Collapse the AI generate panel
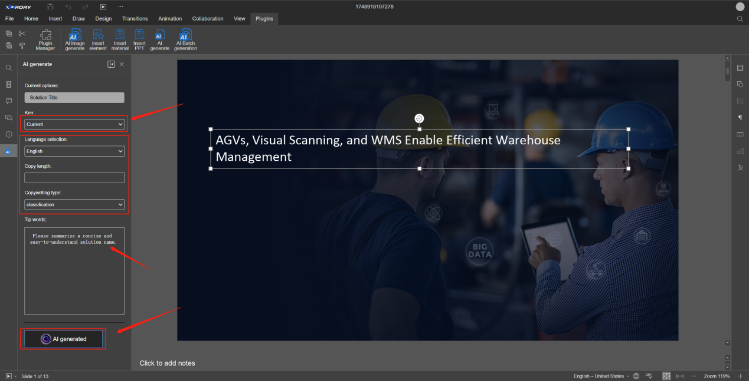 coord(111,64)
